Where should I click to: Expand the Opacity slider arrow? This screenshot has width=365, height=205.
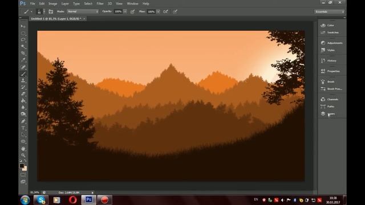[x=125, y=11]
